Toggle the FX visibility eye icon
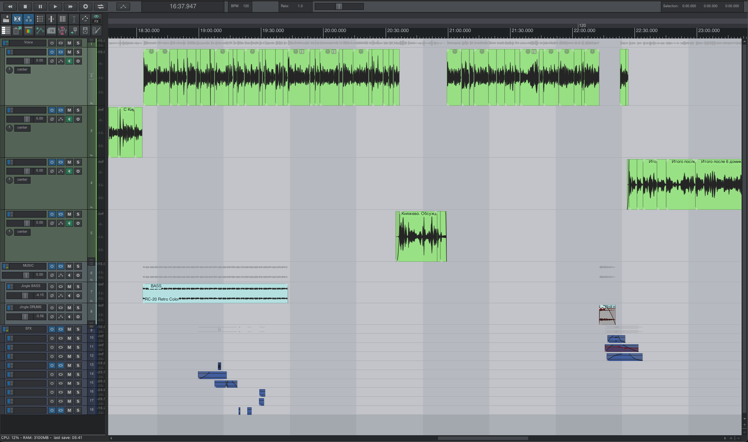The height and width of the screenshot is (442, 748). pyautogui.click(x=97, y=19)
